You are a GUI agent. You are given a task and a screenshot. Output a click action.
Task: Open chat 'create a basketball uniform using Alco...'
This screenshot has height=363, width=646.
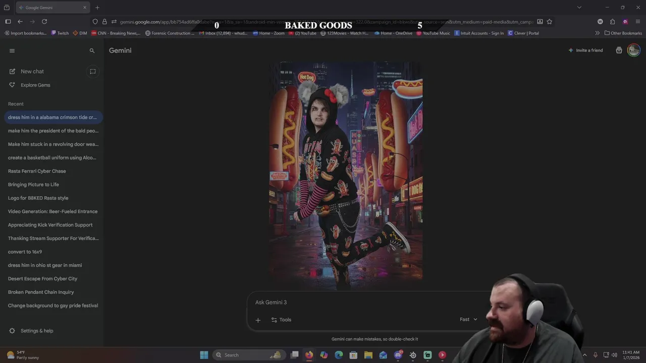(53, 158)
